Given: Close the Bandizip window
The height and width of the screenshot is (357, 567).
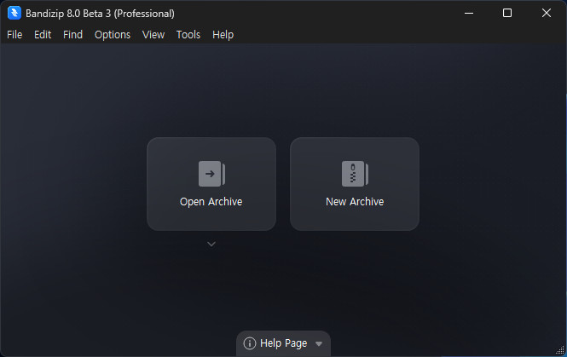Looking at the screenshot, I should point(547,13).
